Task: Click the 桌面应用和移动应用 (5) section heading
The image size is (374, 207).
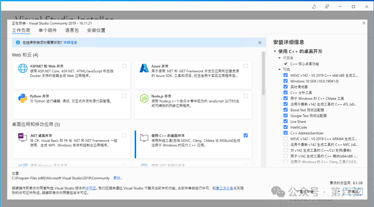Action: pyautogui.click(x=36, y=124)
